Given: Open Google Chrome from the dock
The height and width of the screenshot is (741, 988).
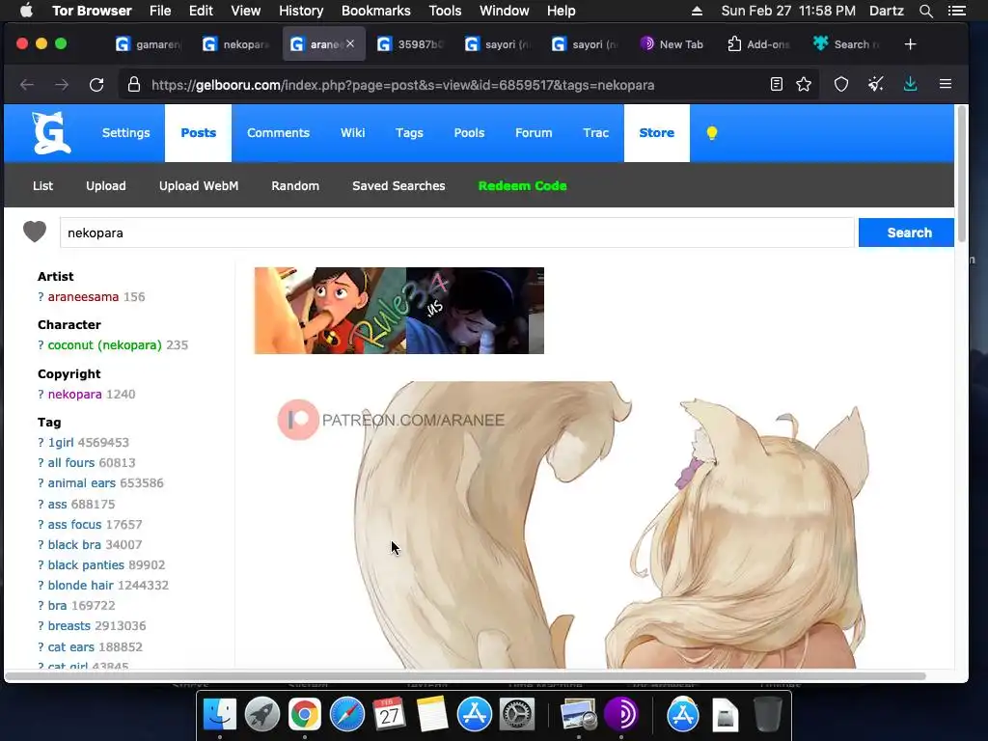Looking at the screenshot, I should (x=304, y=715).
